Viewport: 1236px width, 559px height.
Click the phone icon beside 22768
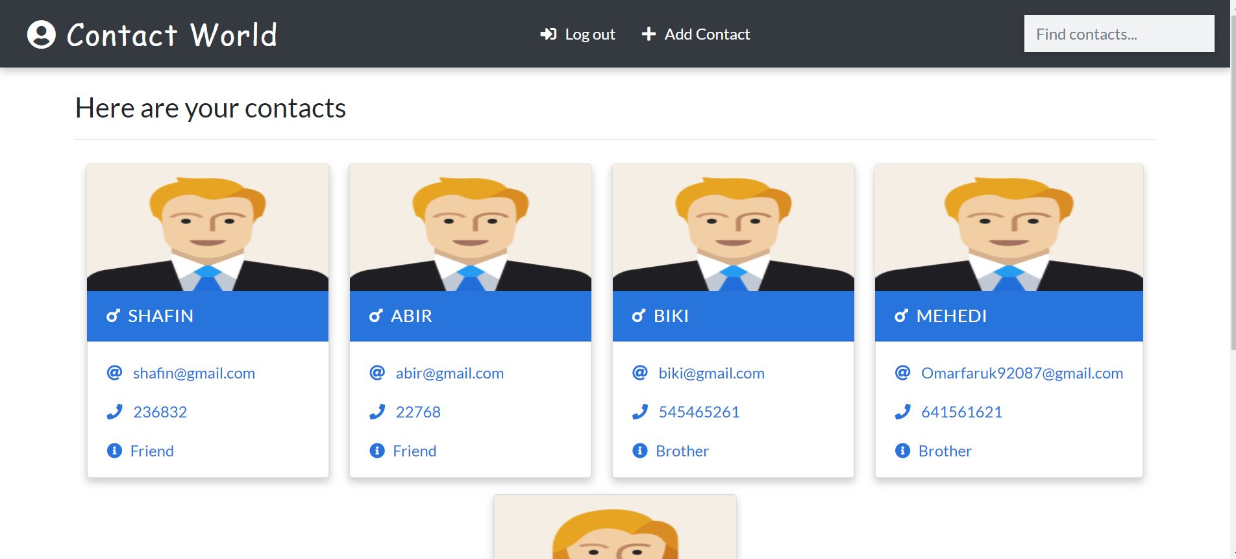[377, 412]
